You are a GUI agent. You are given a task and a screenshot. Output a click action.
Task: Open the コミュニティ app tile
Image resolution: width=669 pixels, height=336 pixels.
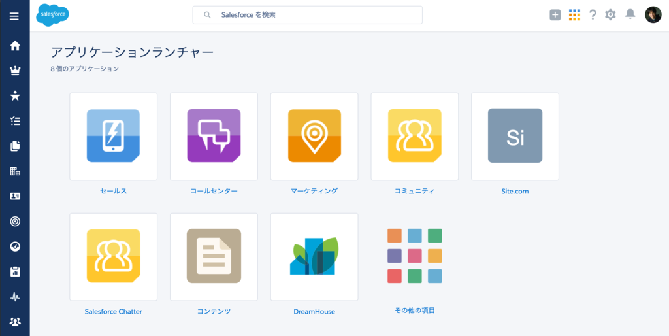click(415, 137)
